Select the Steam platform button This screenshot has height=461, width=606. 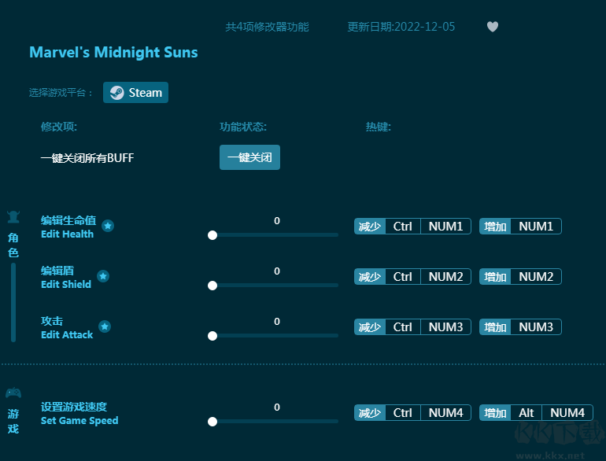click(135, 93)
